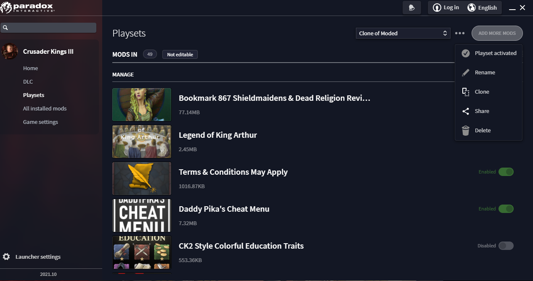Select Playset activated menu entry

[x=488, y=53]
